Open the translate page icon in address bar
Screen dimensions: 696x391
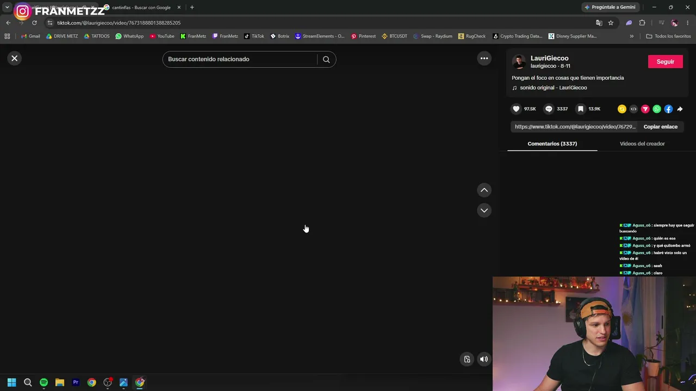tap(599, 23)
